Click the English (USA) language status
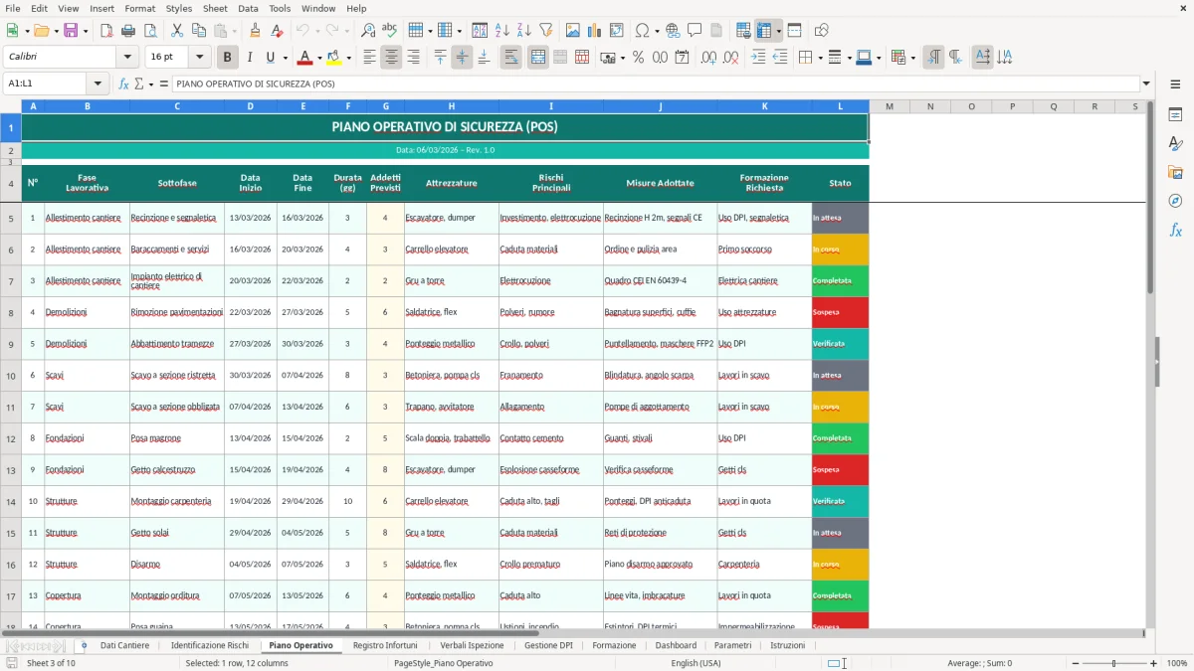The height and width of the screenshot is (671, 1194). click(x=696, y=663)
